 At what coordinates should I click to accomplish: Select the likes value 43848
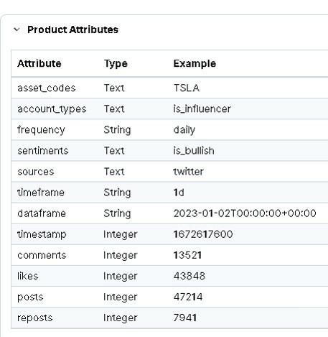pos(189,276)
